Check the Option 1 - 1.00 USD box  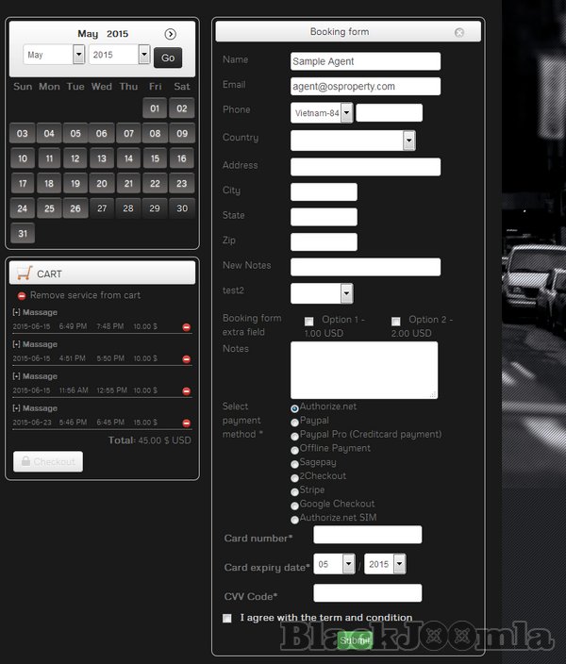point(308,322)
